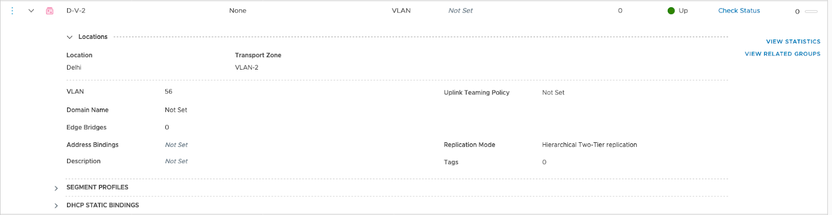
Task: Expand the SEGMENT PROFILES section
Action: (56, 188)
